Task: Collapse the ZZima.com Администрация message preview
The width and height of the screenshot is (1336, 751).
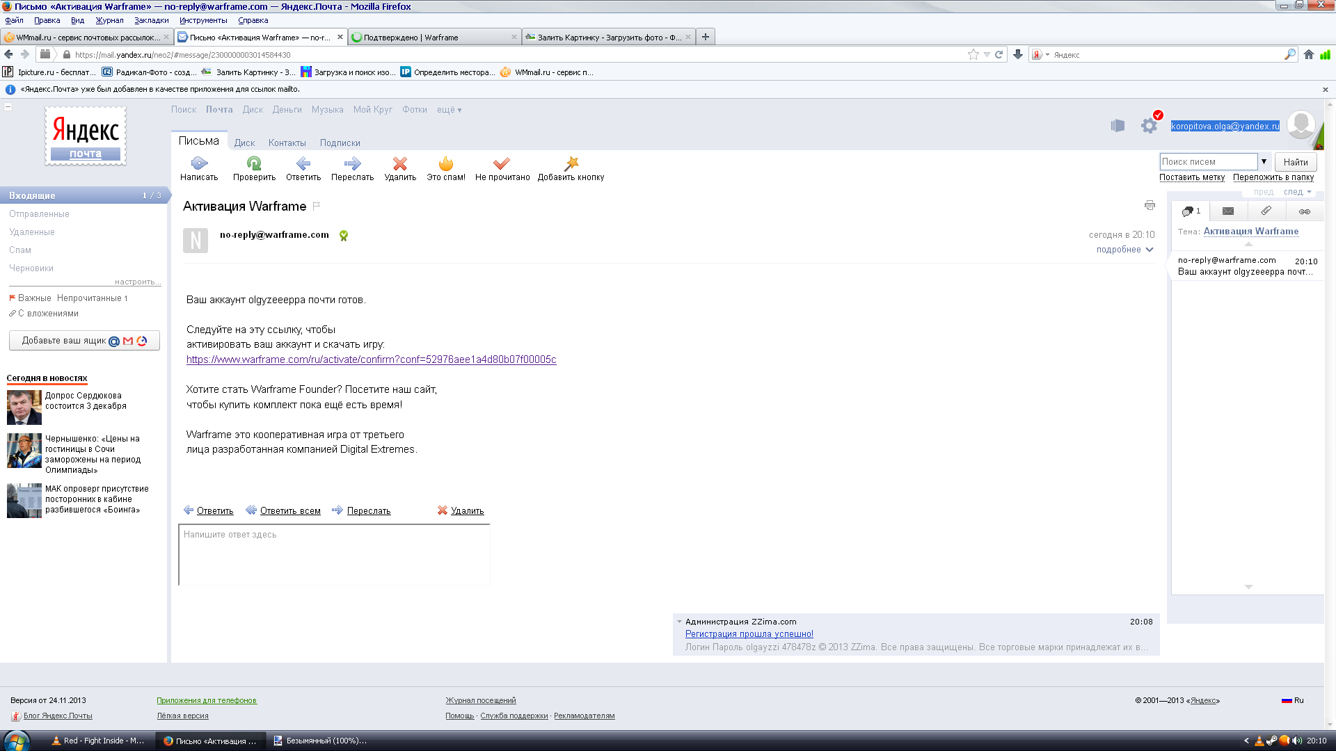Action: 679,622
